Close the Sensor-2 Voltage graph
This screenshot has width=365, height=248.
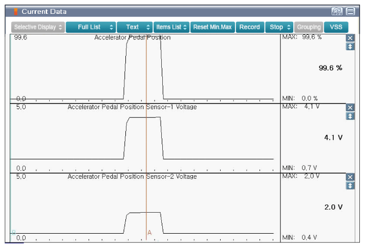click(350, 177)
